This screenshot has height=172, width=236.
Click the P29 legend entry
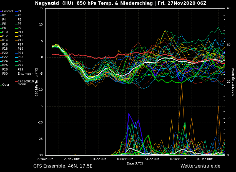pos(21,70)
